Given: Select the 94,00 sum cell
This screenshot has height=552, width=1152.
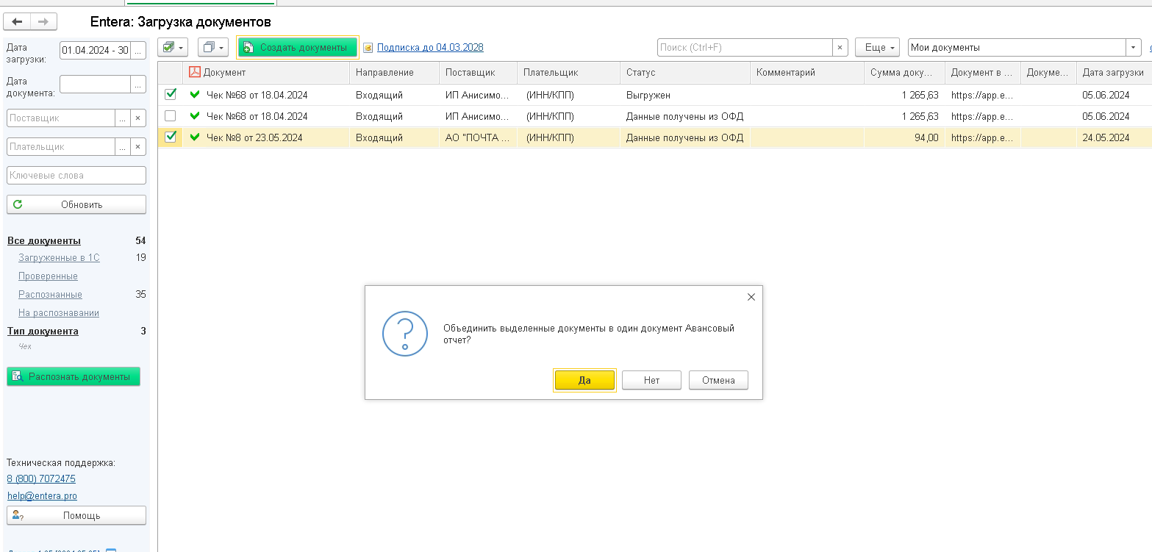Looking at the screenshot, I should coord(904,137).
